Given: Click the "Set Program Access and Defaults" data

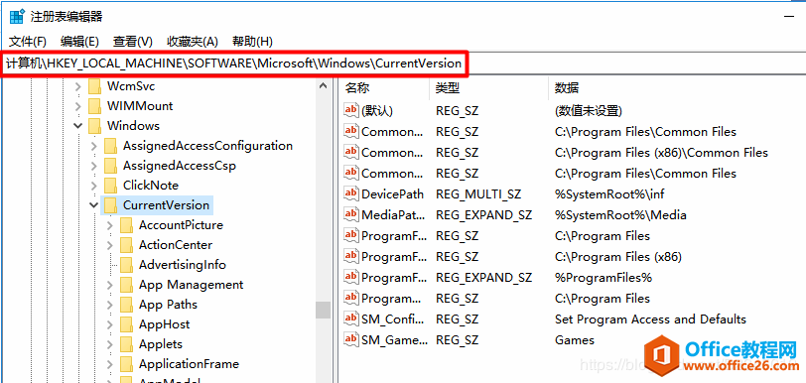Looking at the screenshot, I should coord(650,319).
